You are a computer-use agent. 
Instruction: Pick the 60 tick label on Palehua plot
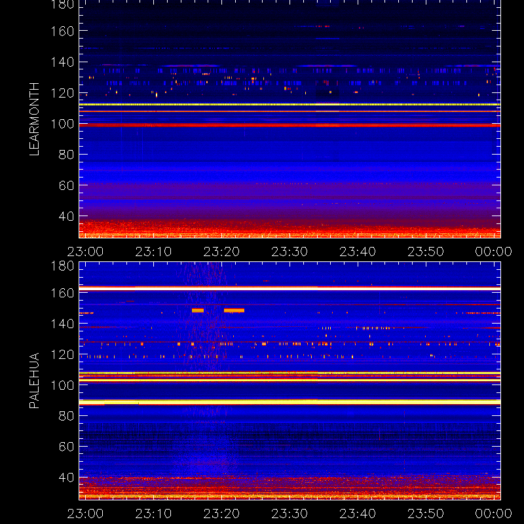pos(66,447)
